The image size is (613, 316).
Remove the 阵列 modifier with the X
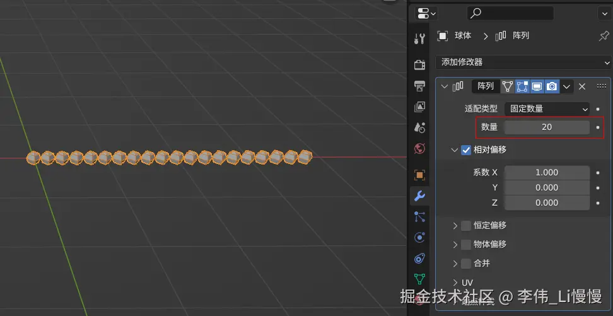click(581, 86)
